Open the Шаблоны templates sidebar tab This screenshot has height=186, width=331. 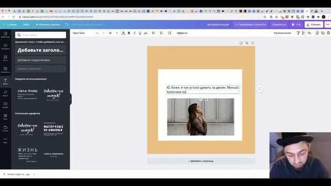6,35
